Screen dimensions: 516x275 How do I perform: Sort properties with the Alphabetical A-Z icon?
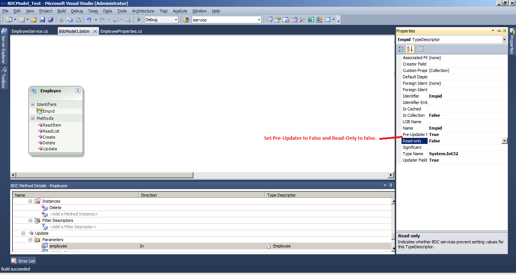(410, 49)
